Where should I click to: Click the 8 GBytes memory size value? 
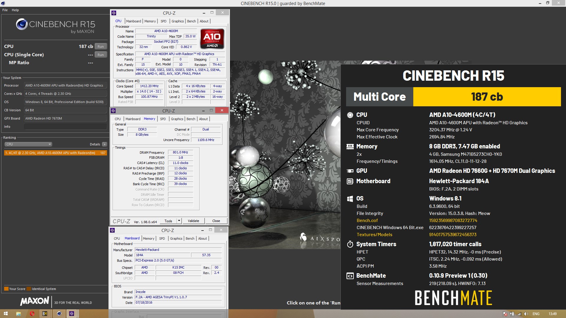click(142, 135)
